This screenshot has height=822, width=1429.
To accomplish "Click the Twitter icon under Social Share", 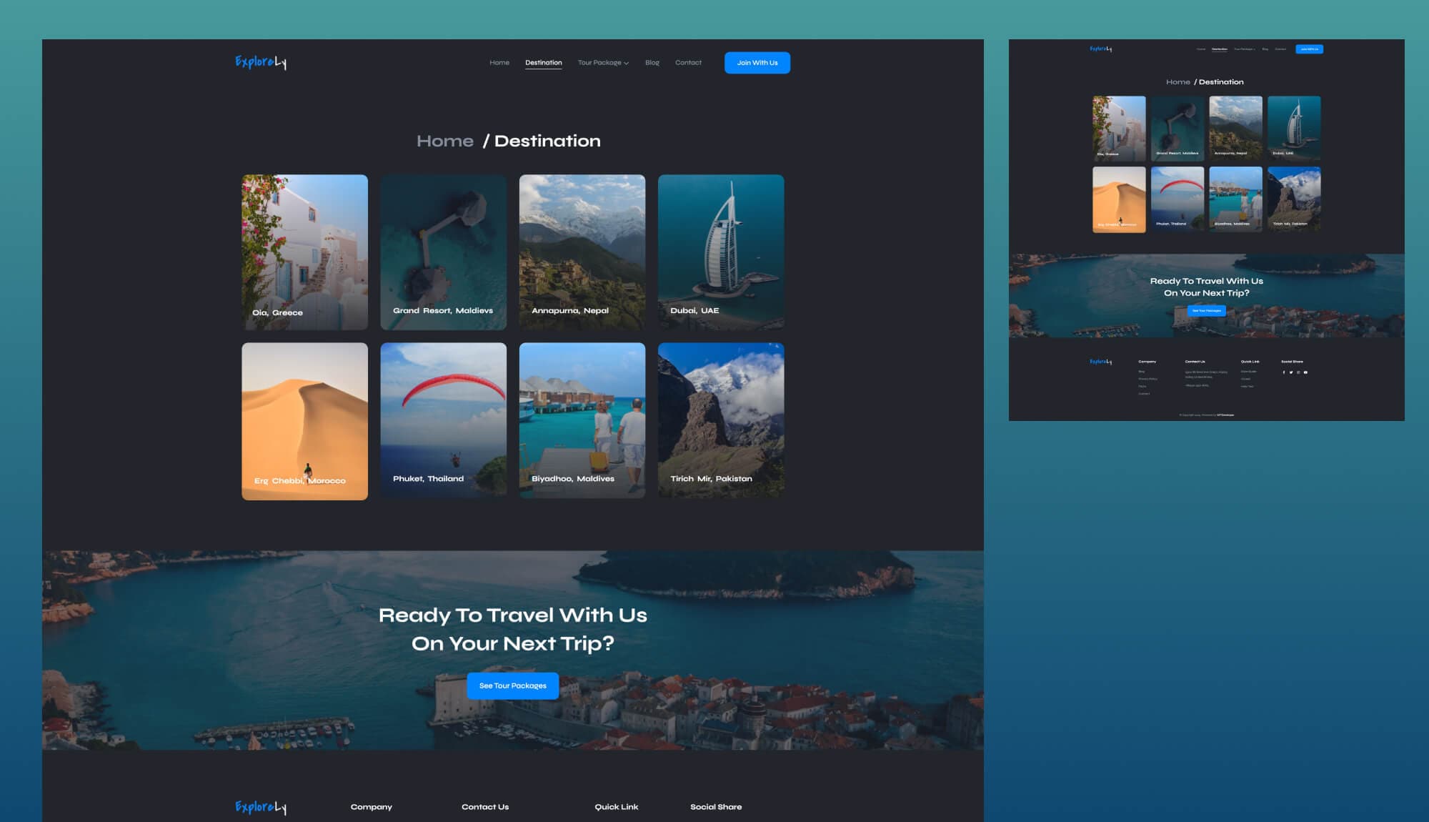I will [x=1291, y=372].
